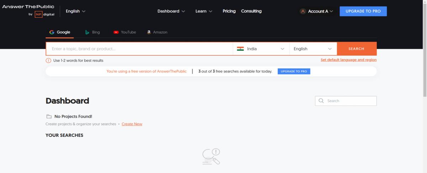The image size is (427, 173).
Task: Expand the Dashboard menu
Action: [171, 11]
